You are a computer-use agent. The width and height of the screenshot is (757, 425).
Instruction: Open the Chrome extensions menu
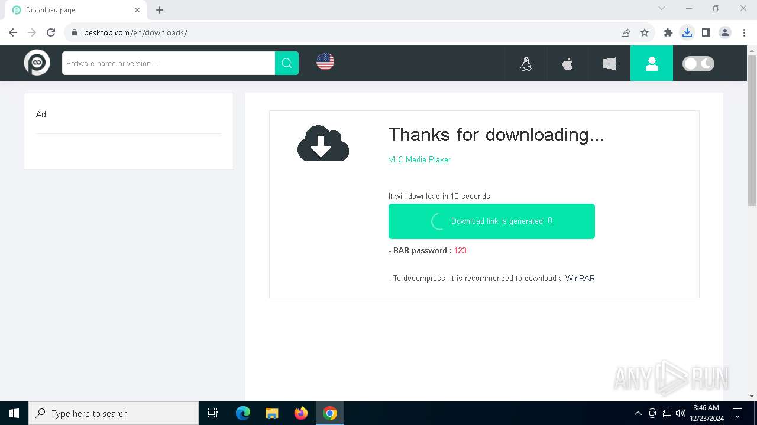[668, 32]
